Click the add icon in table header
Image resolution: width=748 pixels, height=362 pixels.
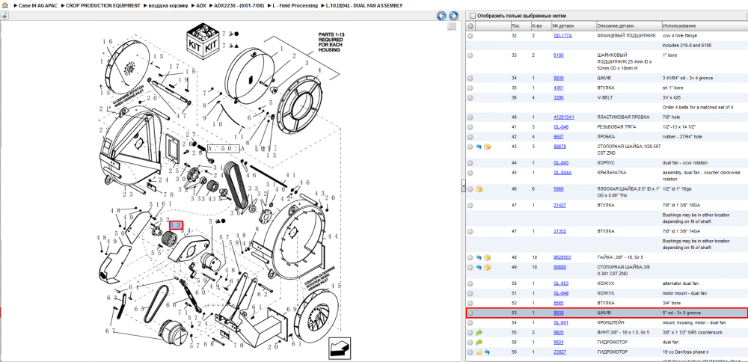pos(470,25)
